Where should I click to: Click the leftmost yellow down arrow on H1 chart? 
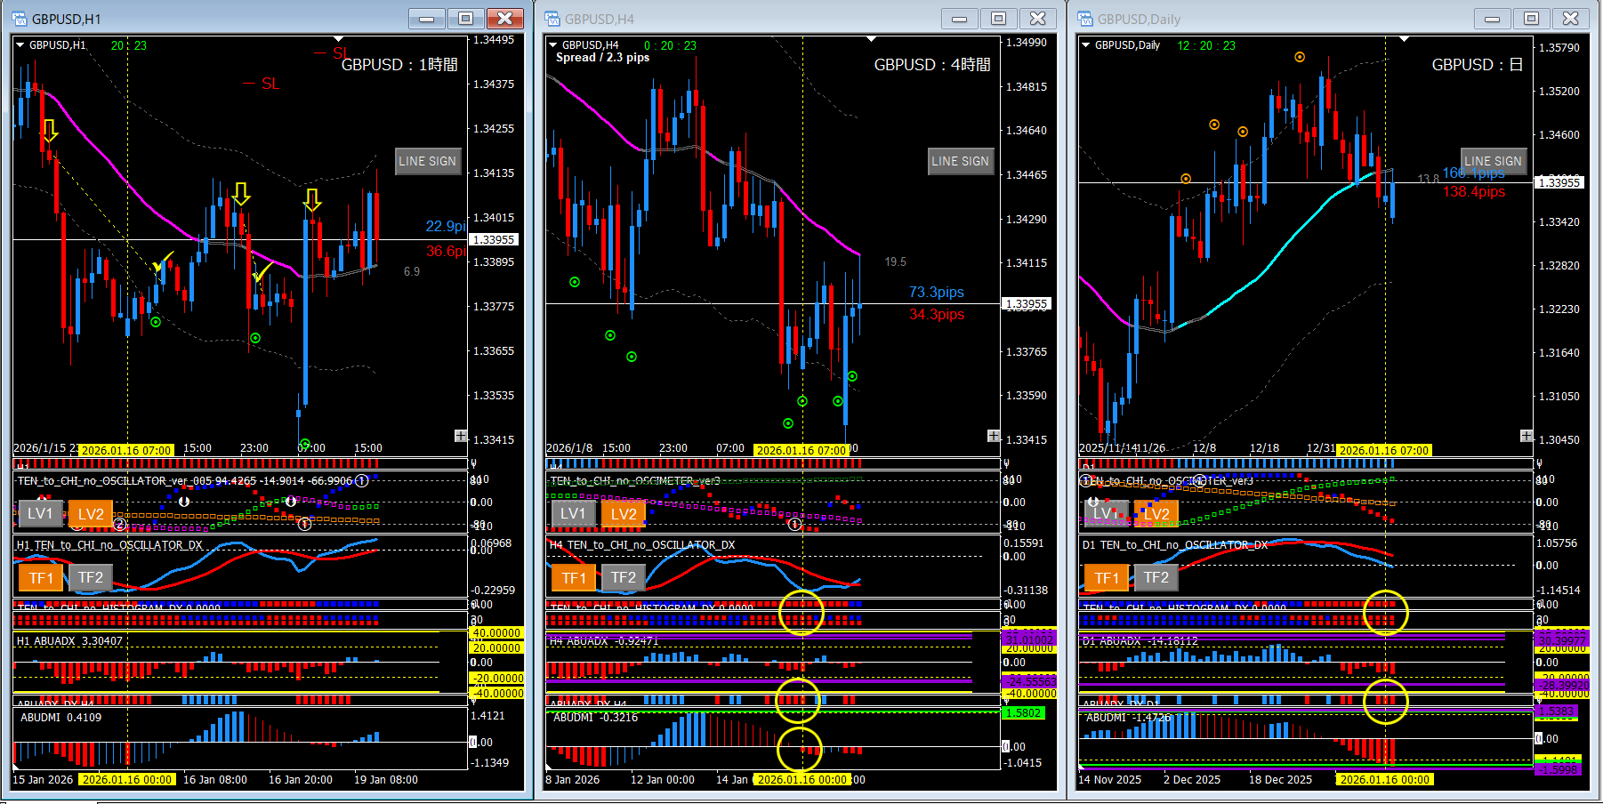(x=50, y=131)
